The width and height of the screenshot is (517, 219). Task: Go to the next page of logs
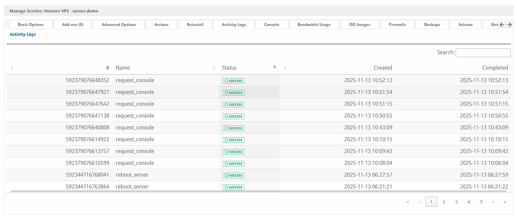(493, 202)
